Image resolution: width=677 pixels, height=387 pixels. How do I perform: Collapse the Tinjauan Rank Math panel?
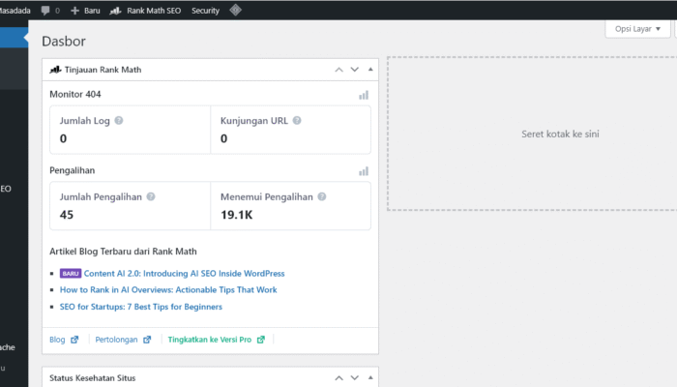pos(370,69)
